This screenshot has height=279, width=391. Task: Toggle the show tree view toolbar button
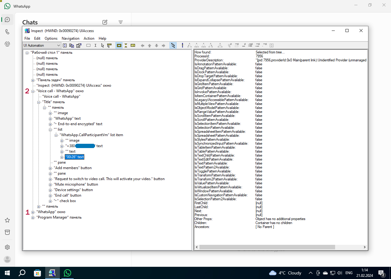pos(173,45)
